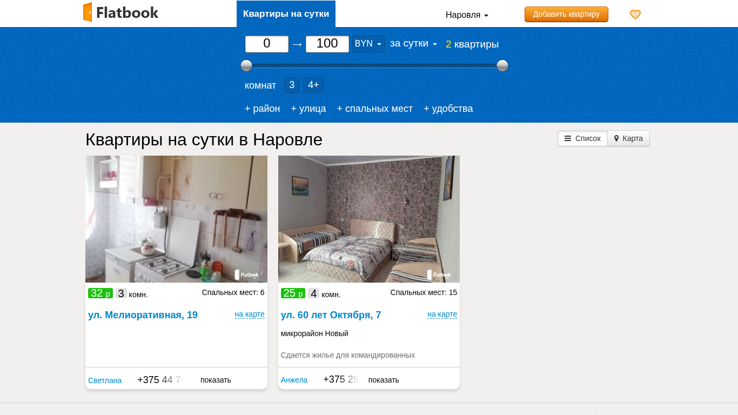This screenshot has width=738, height=415.
Task: Click the maximum price field showing 100
Action: 327,44
